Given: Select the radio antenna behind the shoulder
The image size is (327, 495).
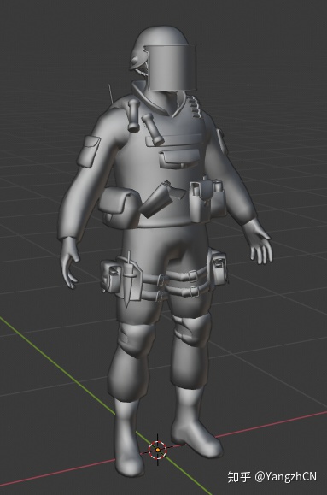Looking at the screenshot, I should (111, 94).
